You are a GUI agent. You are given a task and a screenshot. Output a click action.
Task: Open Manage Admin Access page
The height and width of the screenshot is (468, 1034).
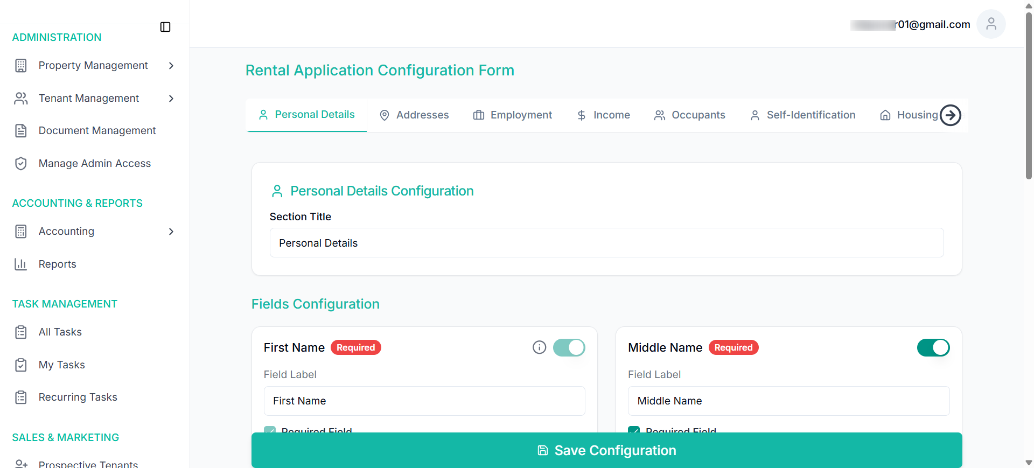coord(94,164)
